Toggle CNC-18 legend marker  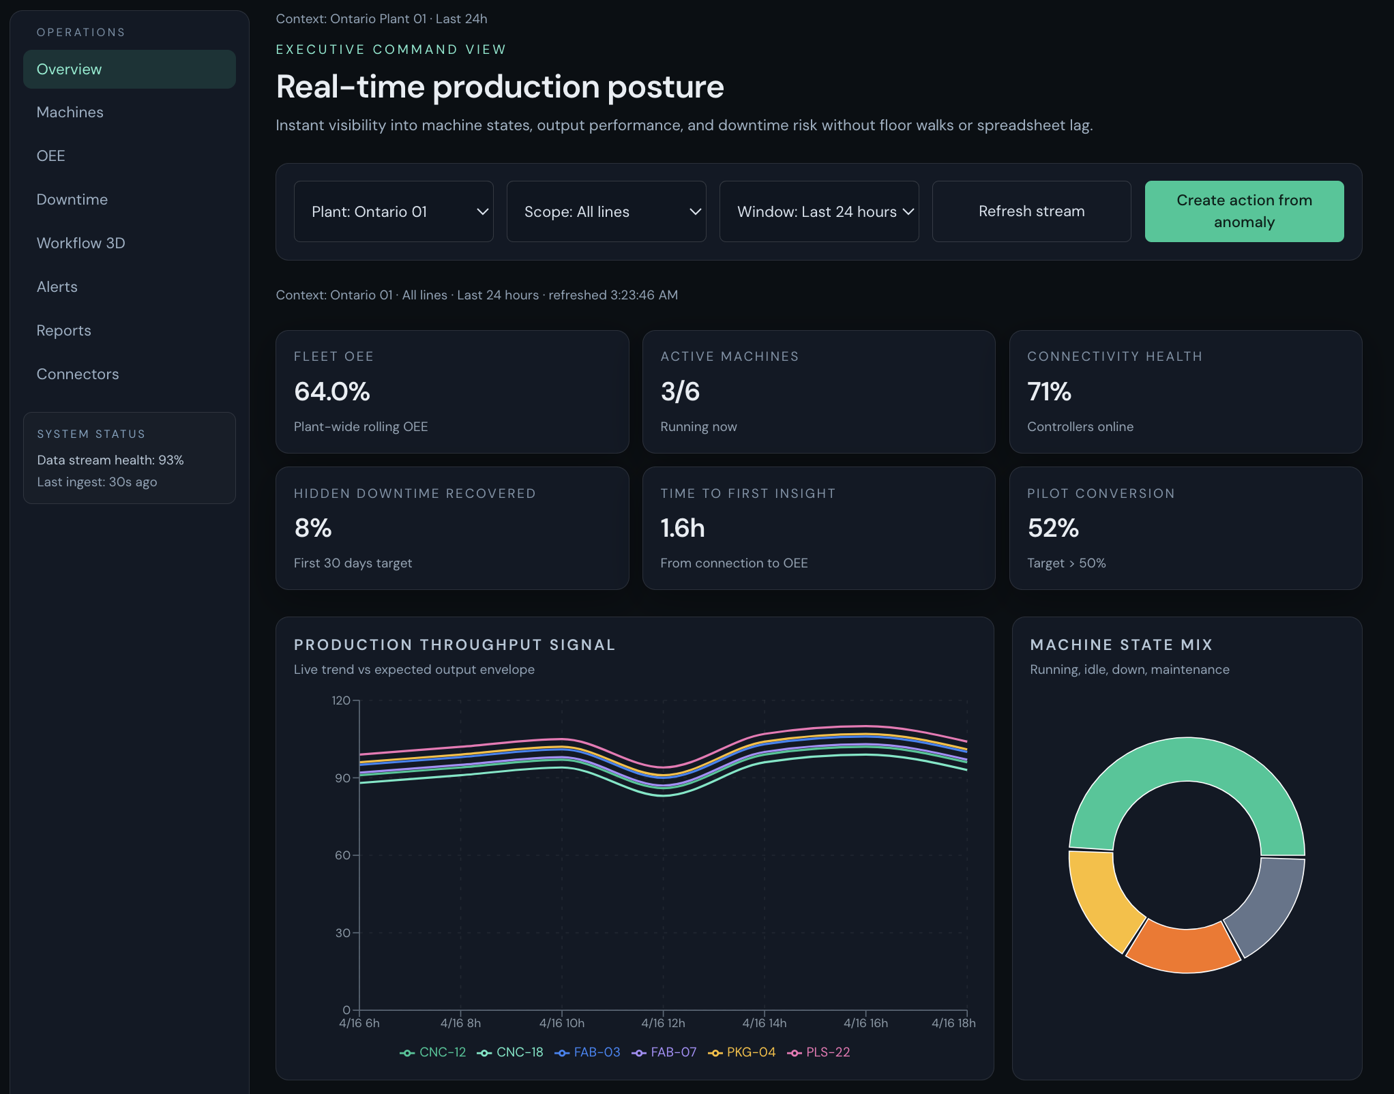point(485,1053)
